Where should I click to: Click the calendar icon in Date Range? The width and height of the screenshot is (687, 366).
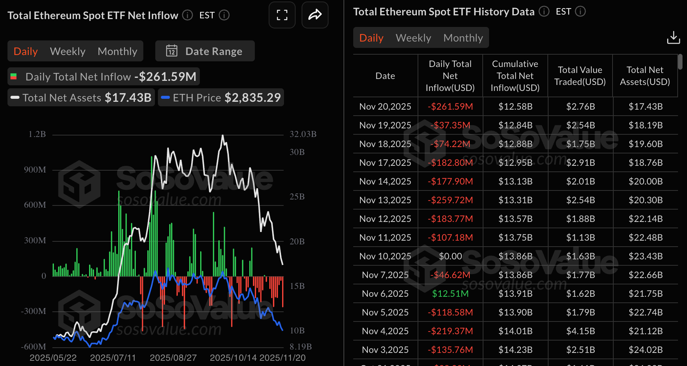(172, 51)
